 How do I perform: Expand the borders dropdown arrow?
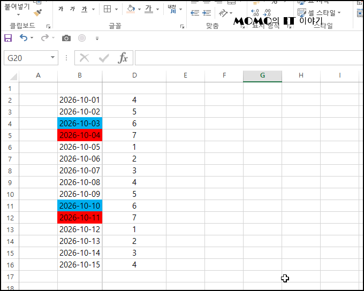click(x=116, y=9)
